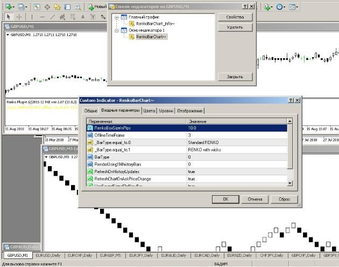Select the RefreshOnHistoryUpdates true value
The image size is (339, 267).
[x=237, y=171]
